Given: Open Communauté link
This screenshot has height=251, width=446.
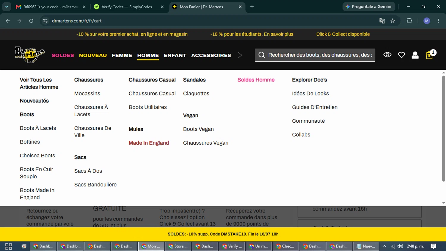Looking at the screenshot, I should [308, 121].
